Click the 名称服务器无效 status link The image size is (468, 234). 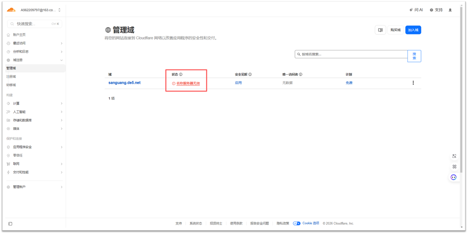point(188,83)
